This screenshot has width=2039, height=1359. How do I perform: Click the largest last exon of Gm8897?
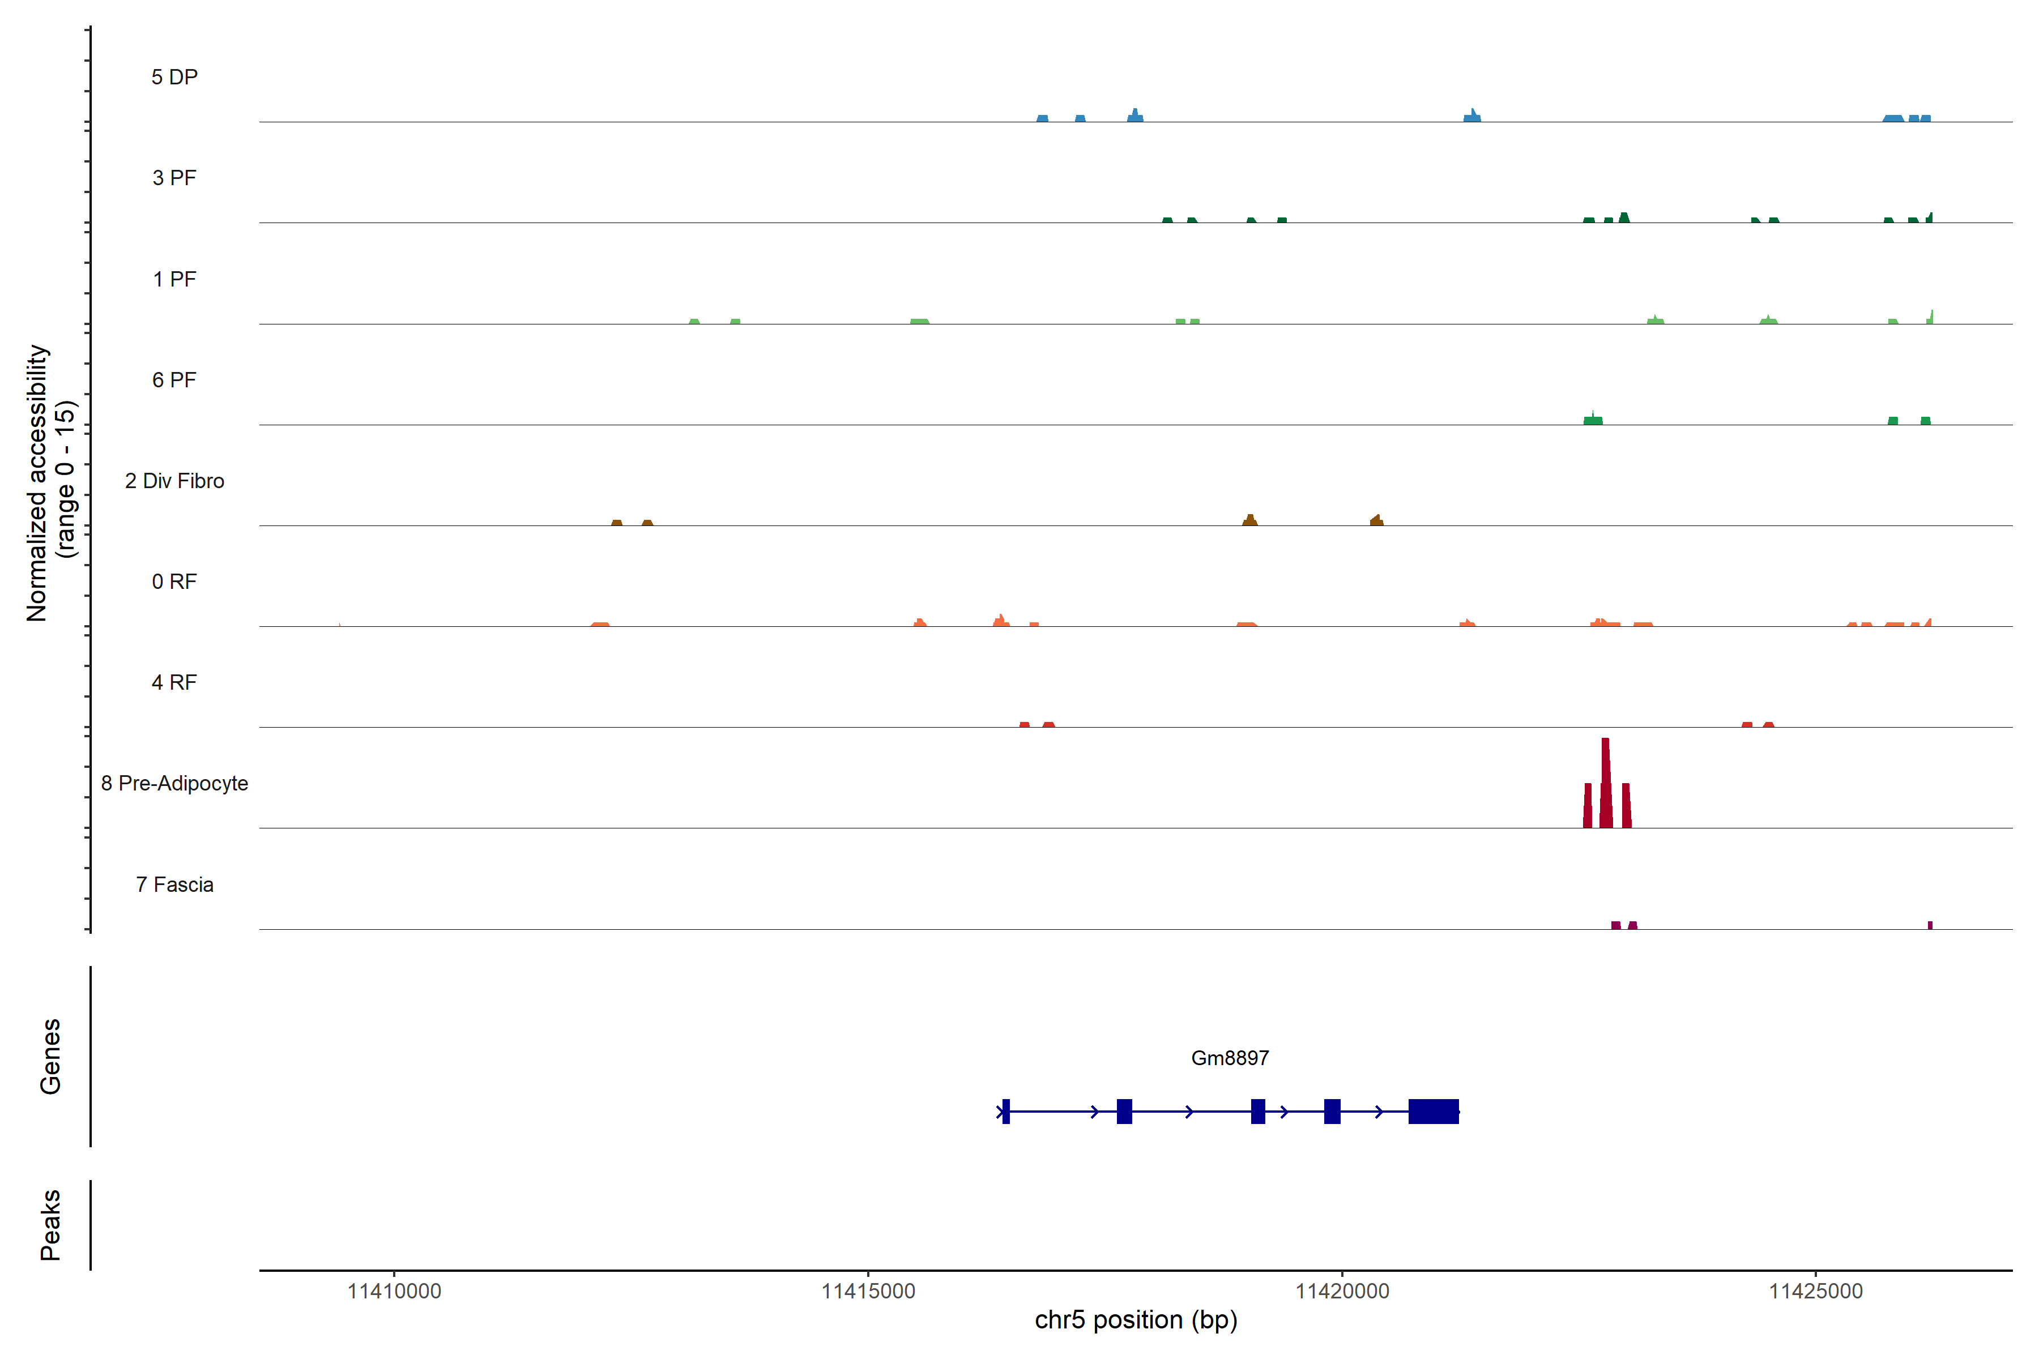click(1433, 1111)
